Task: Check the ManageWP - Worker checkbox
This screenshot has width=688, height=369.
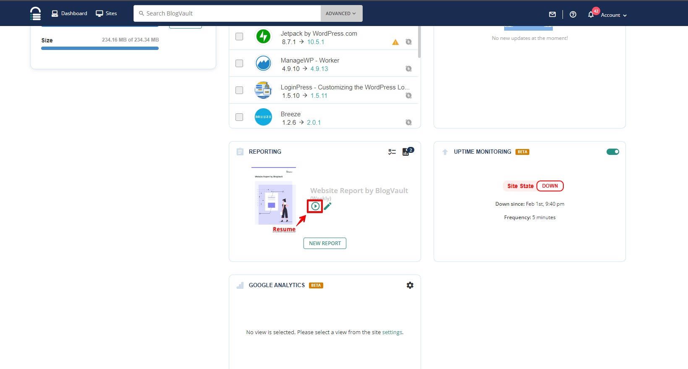Action: click(x=239, y=63)
